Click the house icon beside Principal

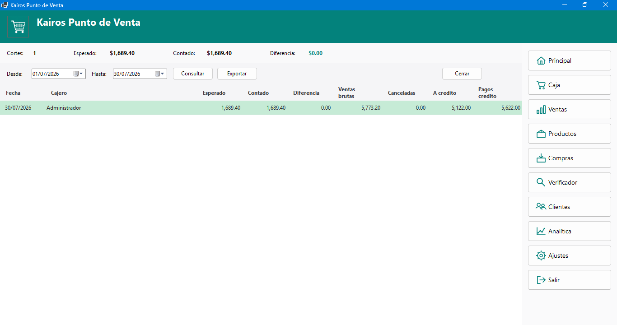[x=541, y=60]
